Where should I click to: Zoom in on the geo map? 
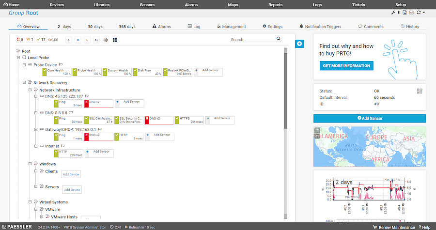317,130
